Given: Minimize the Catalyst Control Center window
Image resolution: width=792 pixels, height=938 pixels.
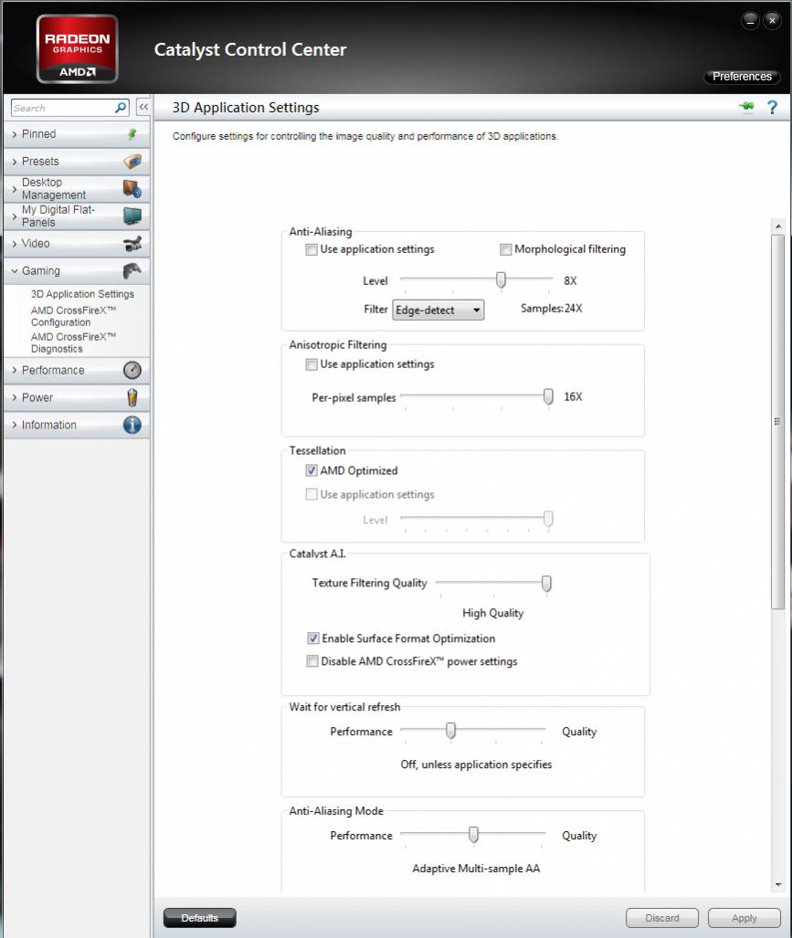Looking at the screenshot, I should [750, 20].
